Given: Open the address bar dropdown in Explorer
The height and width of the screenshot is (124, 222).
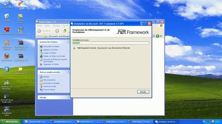Looking at the screenshot, I should tap(154, 36).
